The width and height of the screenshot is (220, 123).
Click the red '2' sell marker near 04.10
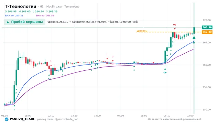pos(113,57)
